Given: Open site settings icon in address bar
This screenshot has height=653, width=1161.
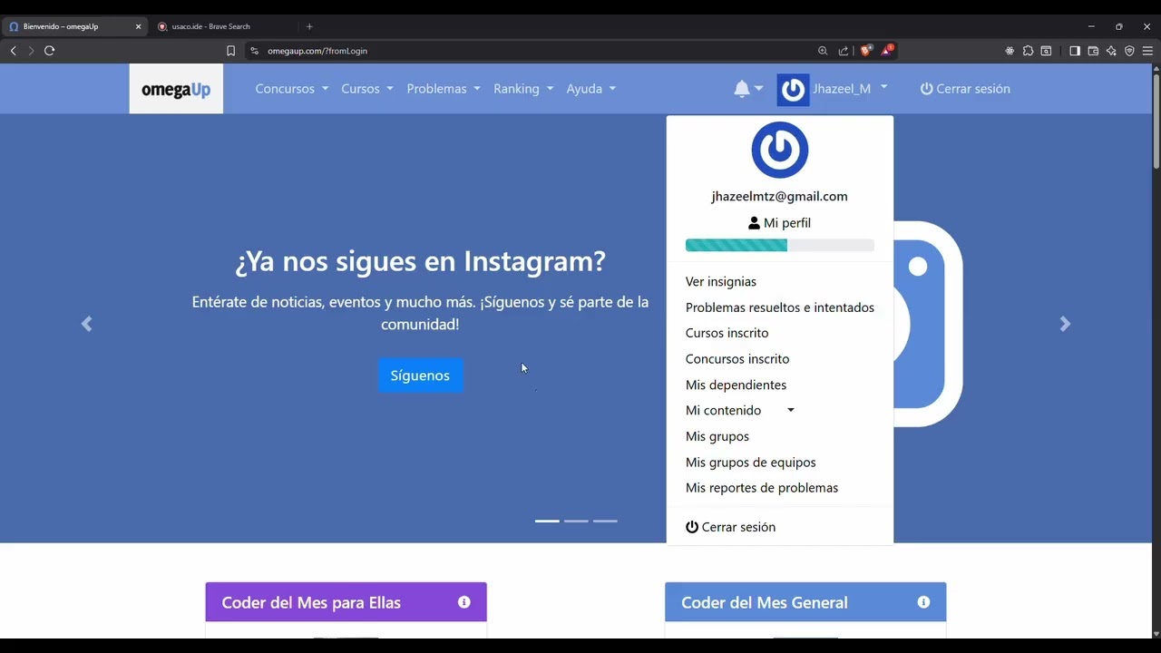Looking at the screenshot, I should 254,51.
